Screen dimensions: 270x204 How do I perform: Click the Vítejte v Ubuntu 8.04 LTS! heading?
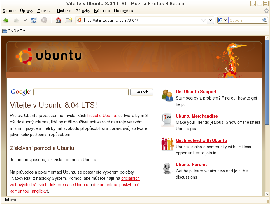53,105
